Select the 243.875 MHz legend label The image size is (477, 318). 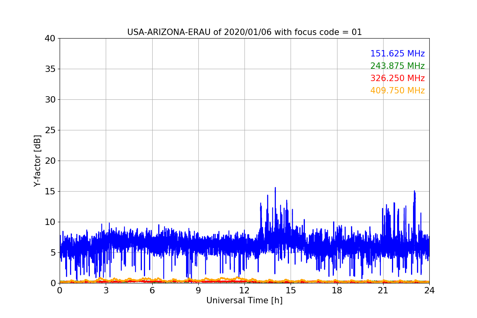[397, 66]
